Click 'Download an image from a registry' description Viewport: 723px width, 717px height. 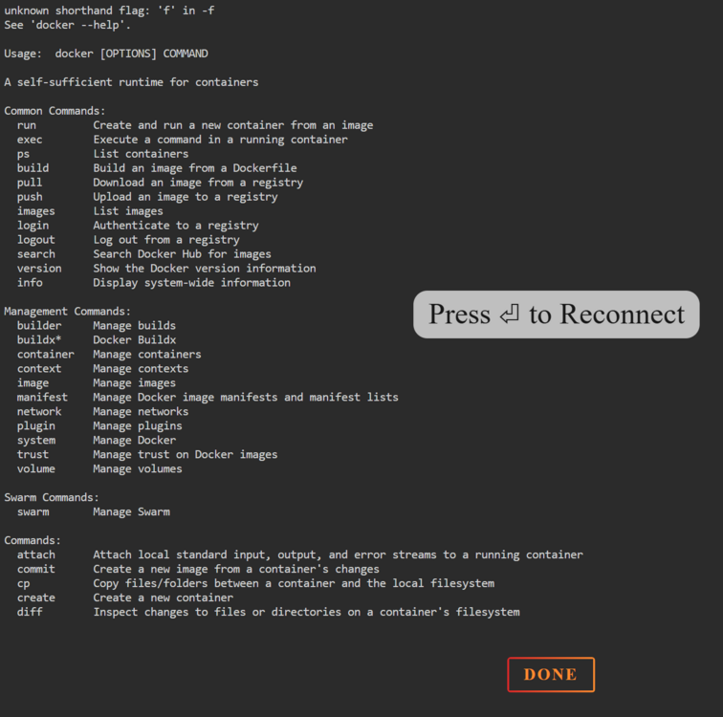tap(198, 183)
